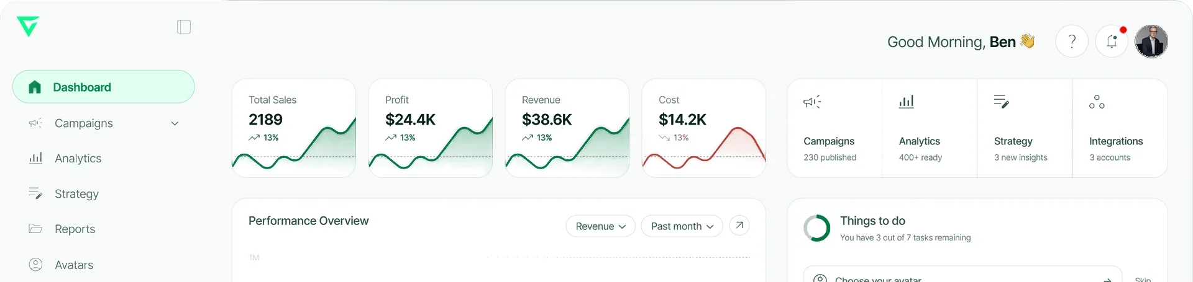Click the Analytics bar-chart tile icon
1193x282 pixels.
point(907,102)
